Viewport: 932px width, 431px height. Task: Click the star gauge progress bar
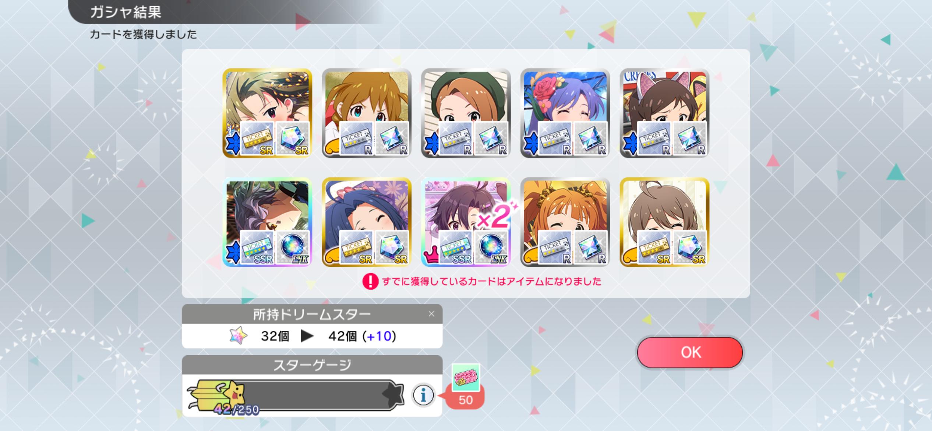pyautogui.click(x=296, y=396)
